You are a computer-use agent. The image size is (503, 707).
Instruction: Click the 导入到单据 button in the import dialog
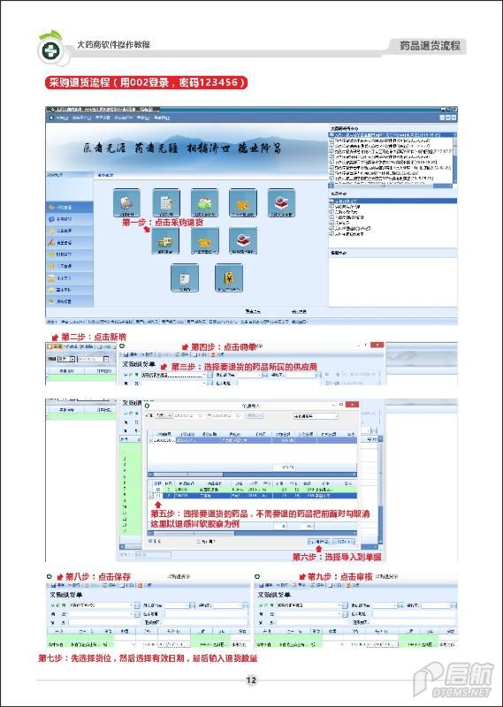click(x=318, y=541)
